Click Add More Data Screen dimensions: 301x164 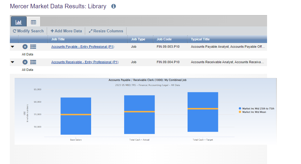(66, 31)
